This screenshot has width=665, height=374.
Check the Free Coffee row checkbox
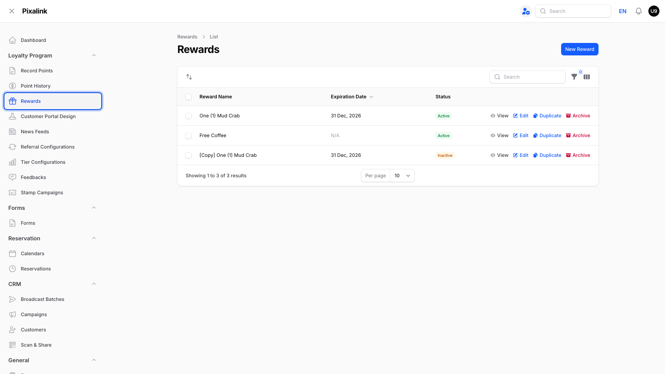tap(188, 136)
